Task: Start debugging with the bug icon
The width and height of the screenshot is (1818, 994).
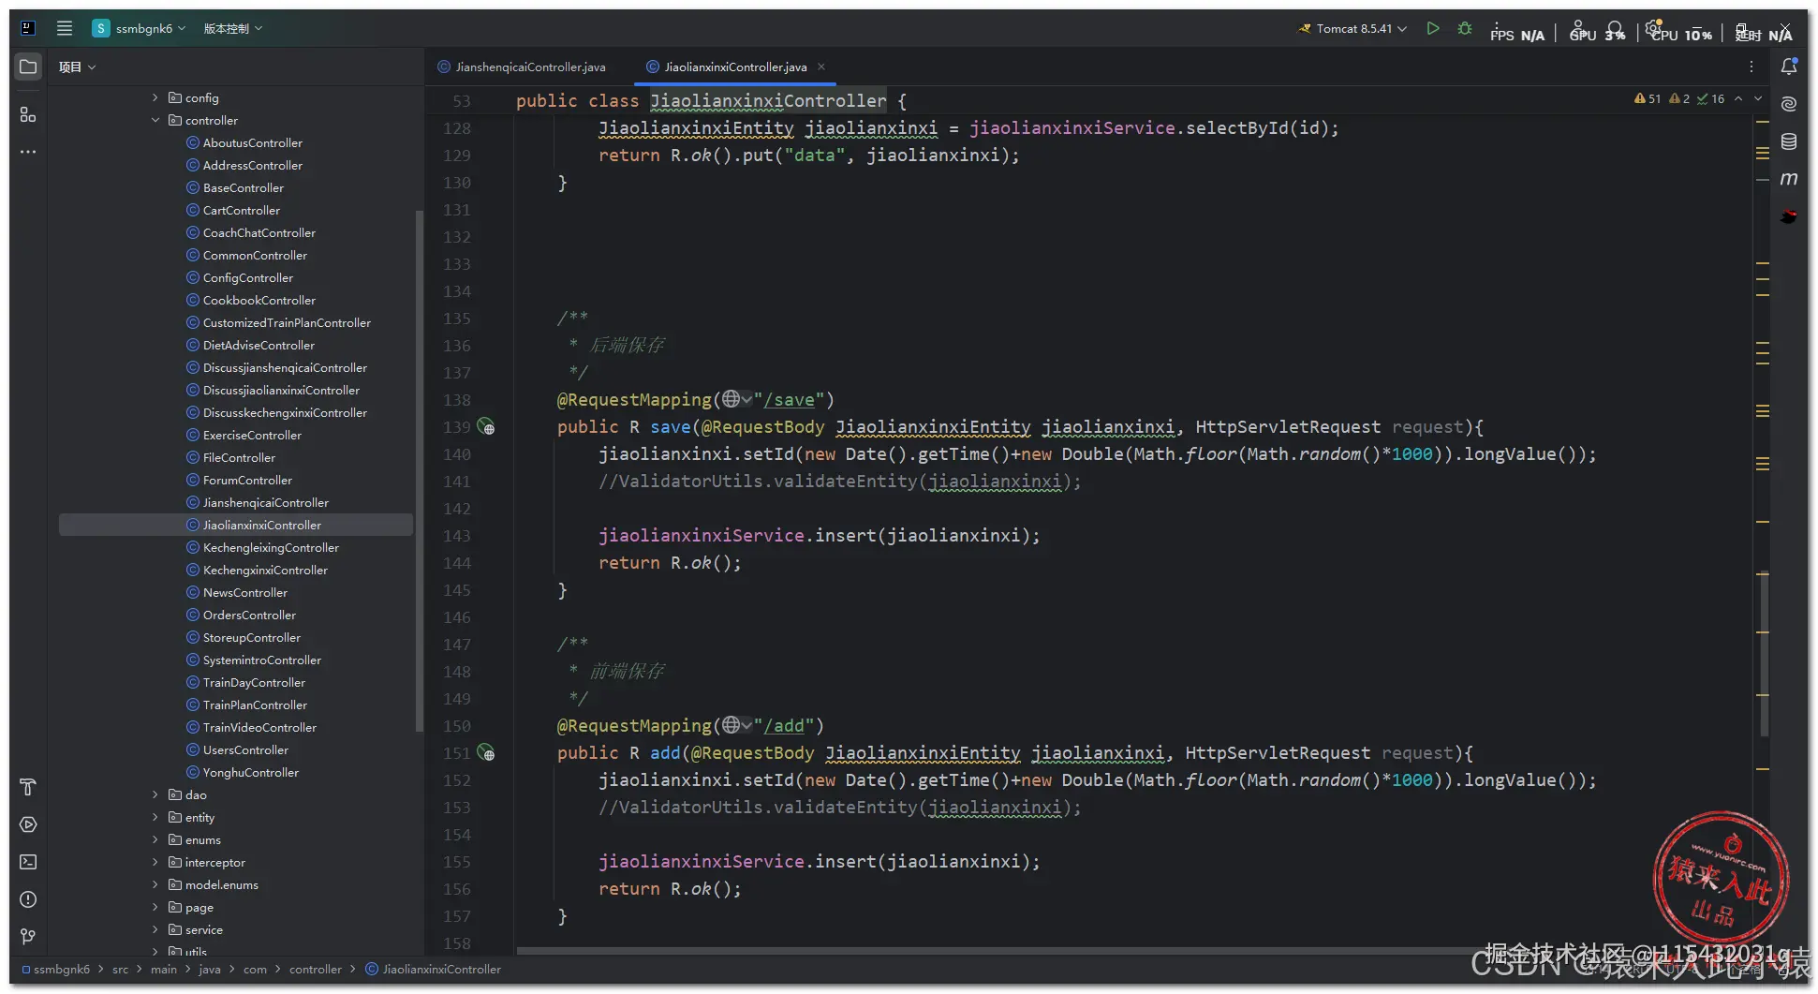Action: point(1465,28)
